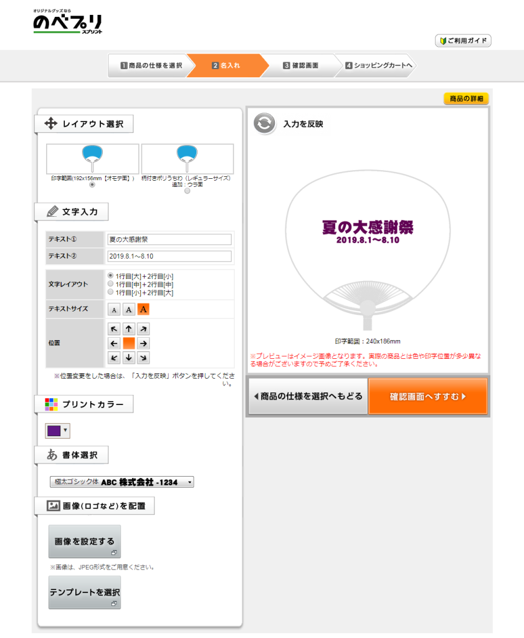Open the 極太ゴシック体 font selection dropdown
Screen dimensions: 524x638
pyautogui.click(x=122, y=482)
